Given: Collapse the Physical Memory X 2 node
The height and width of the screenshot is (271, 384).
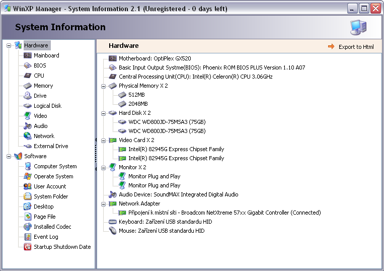Looking at the screenshot, I should 104,86.
